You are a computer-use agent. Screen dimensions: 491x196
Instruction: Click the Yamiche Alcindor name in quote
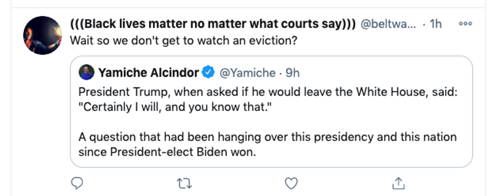148,72
